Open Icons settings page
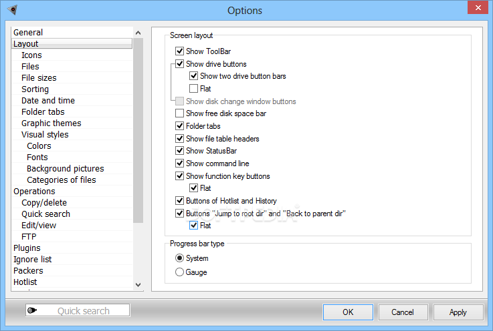This screenshot has width=493, height=331. (x=72, y=55)
